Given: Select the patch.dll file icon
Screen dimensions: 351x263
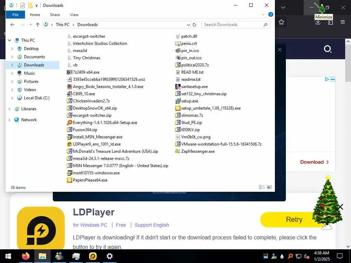Looking at the screenshot, I should (178, 36).
